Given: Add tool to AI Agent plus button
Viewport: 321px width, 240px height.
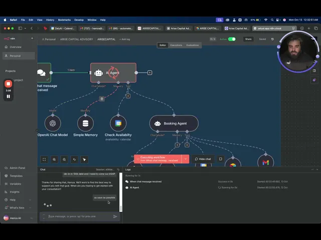Looking at the screenshot, I should pos(128,96).
